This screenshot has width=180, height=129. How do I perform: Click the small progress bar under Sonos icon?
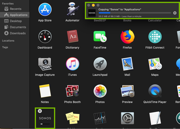[45, 124]
